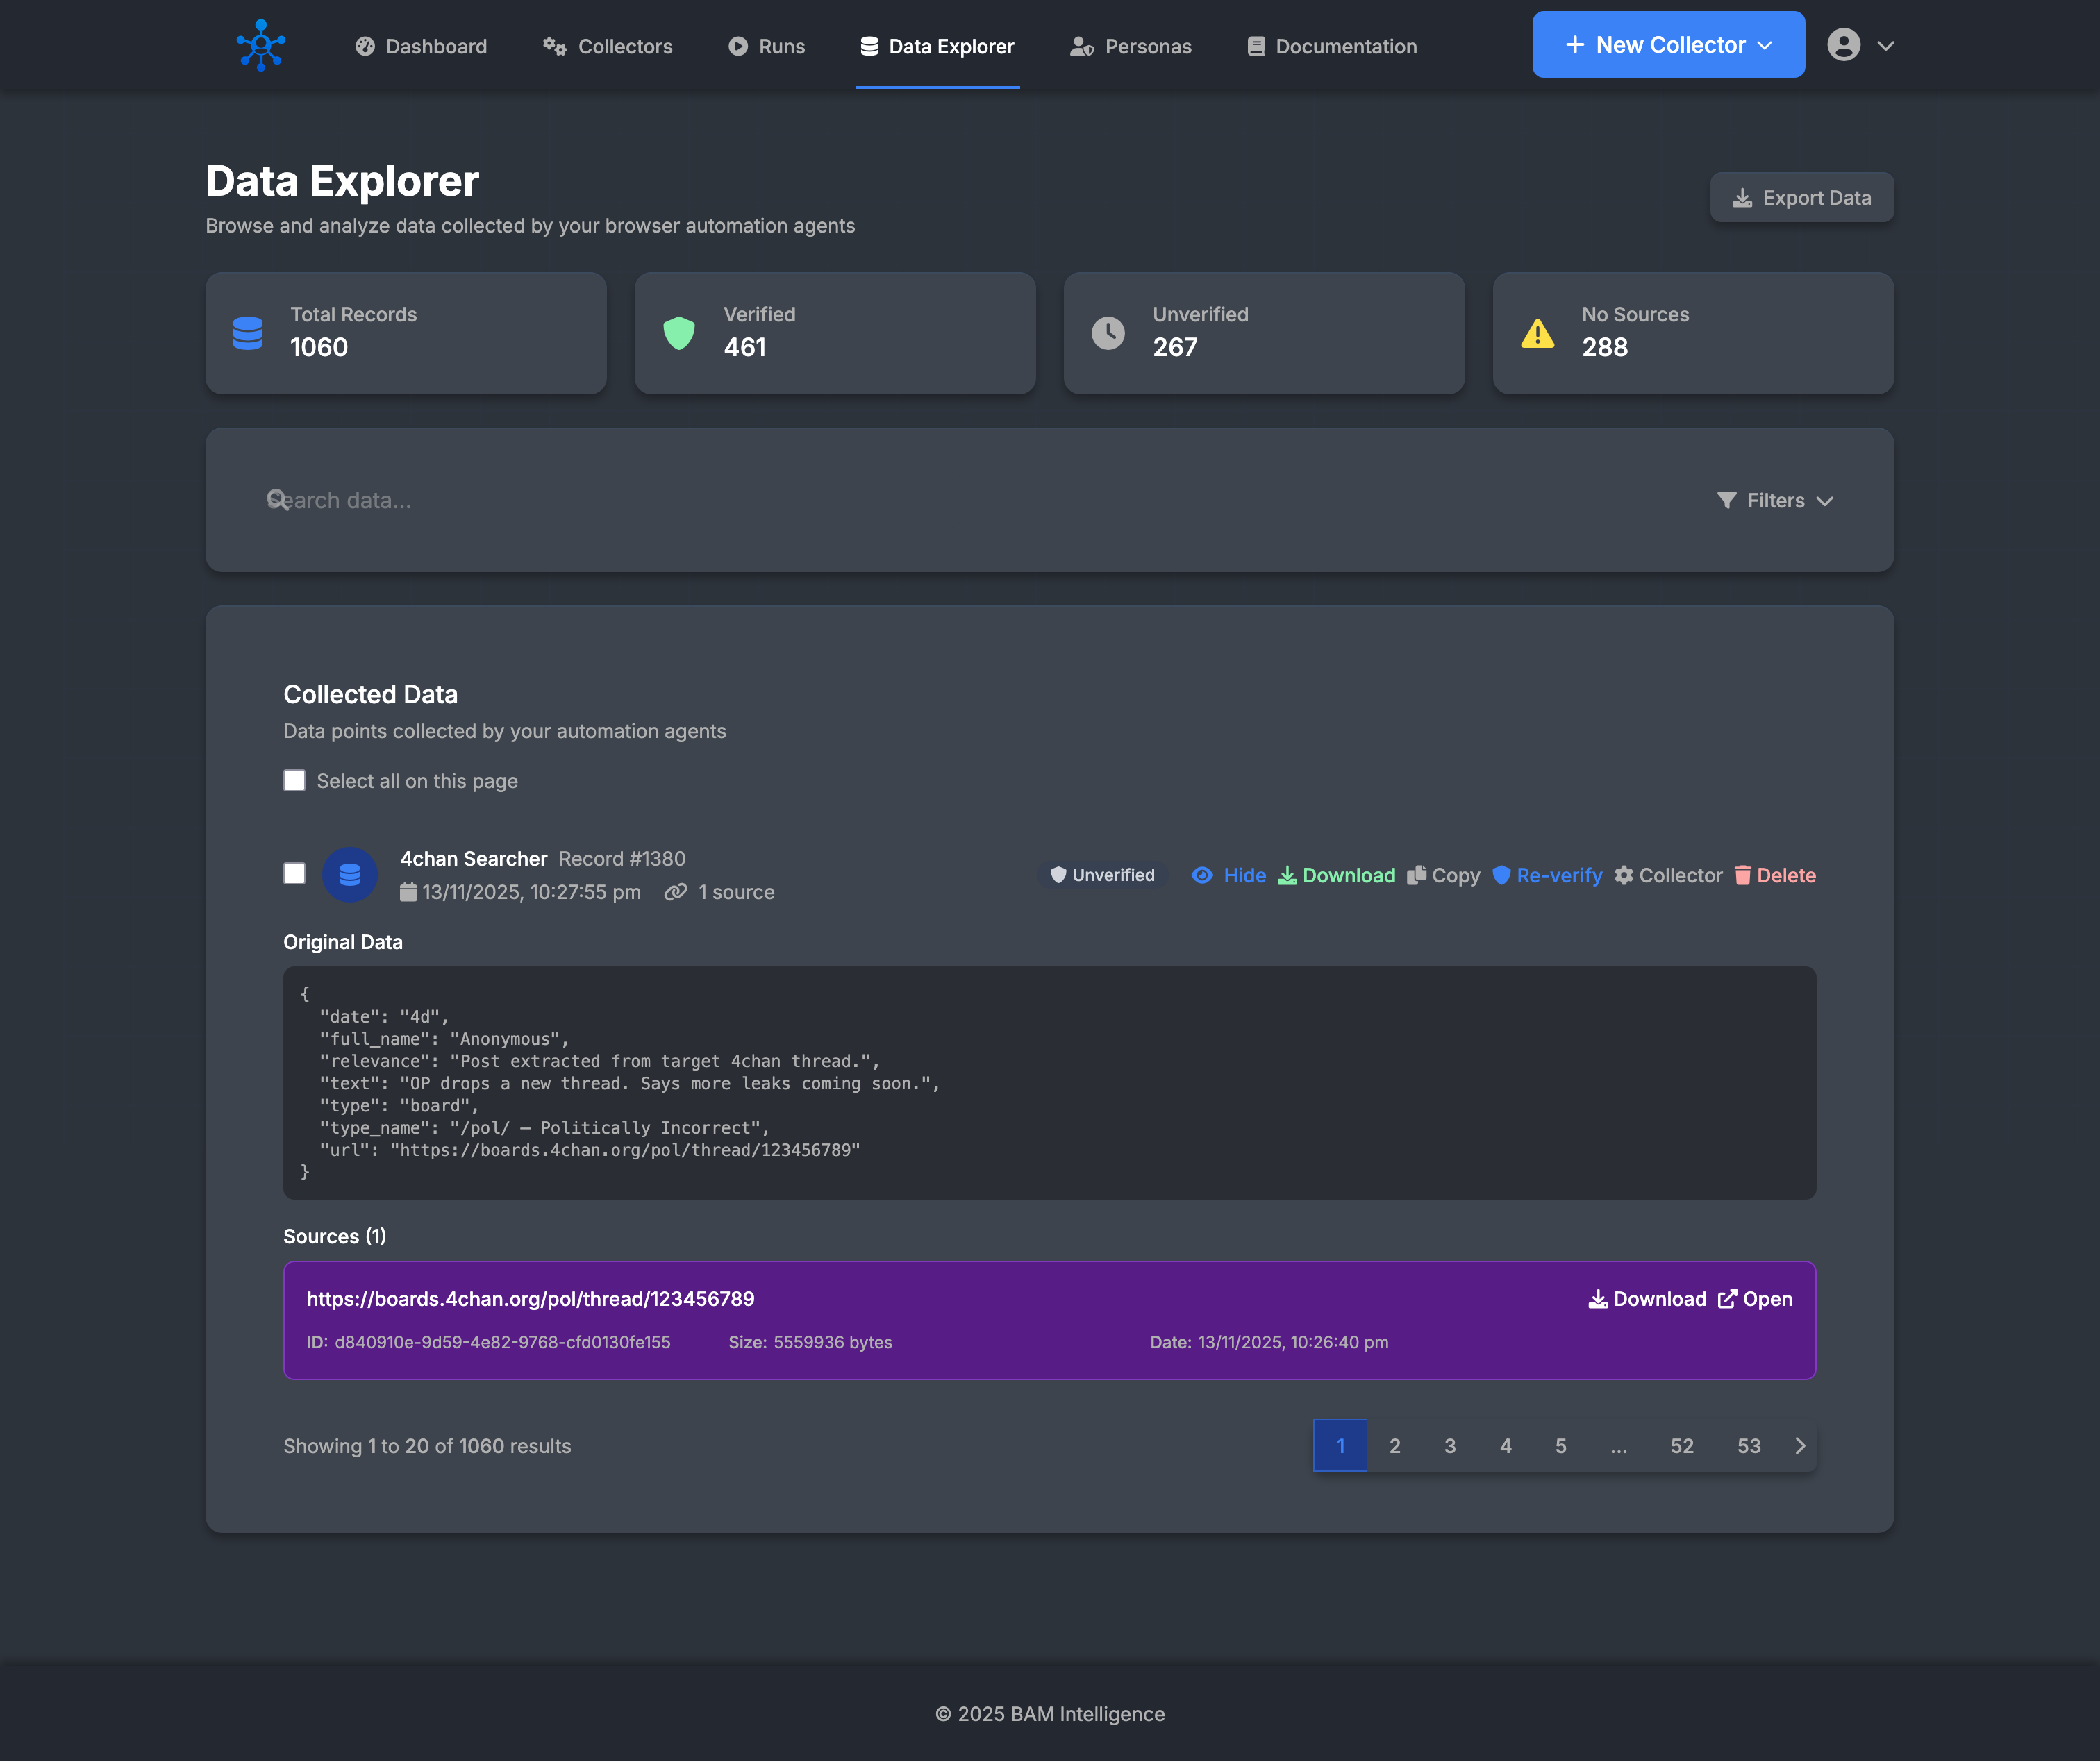Check Select all on this page

click(x=294, y=780)
